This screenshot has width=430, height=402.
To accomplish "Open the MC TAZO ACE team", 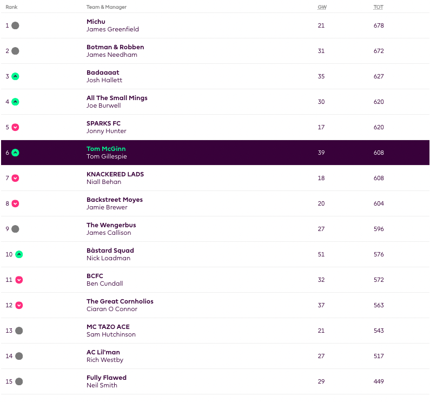I will coord(108,327).
